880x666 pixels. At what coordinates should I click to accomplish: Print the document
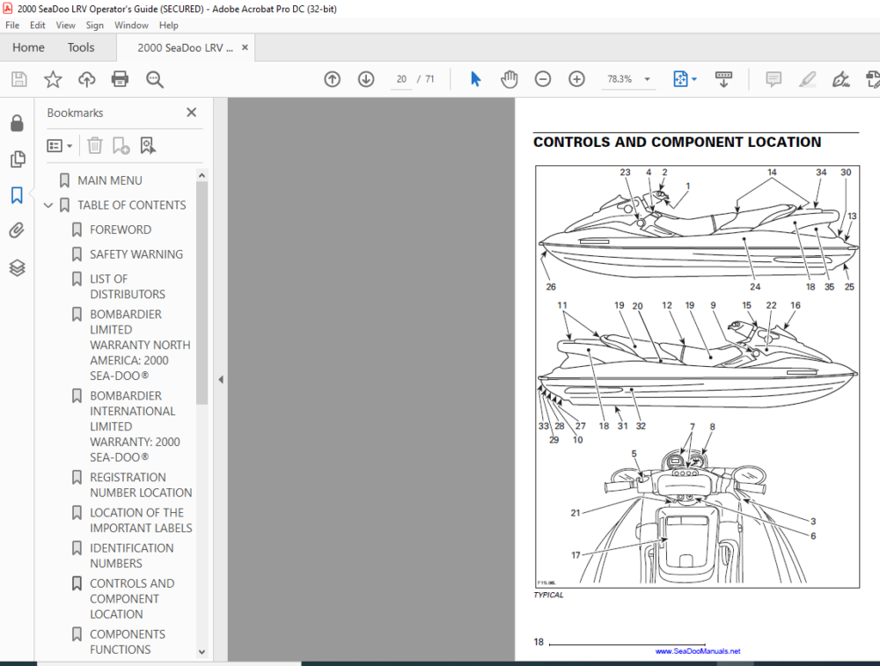(120, 79)
